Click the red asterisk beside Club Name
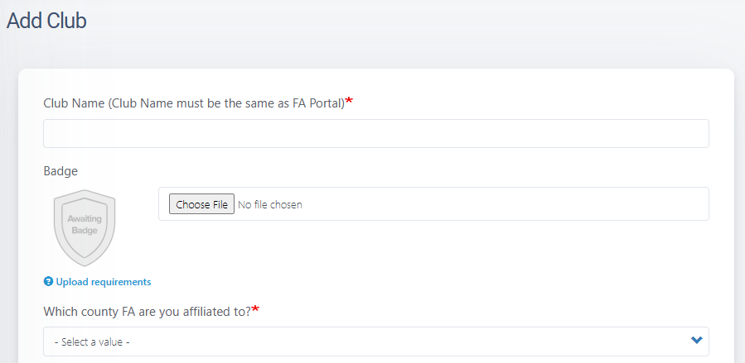Screen dimensions: 745x363 (349, 101)
